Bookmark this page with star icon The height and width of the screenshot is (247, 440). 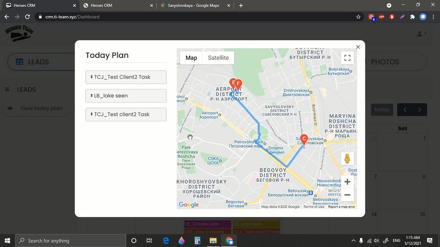coord(358,17)
